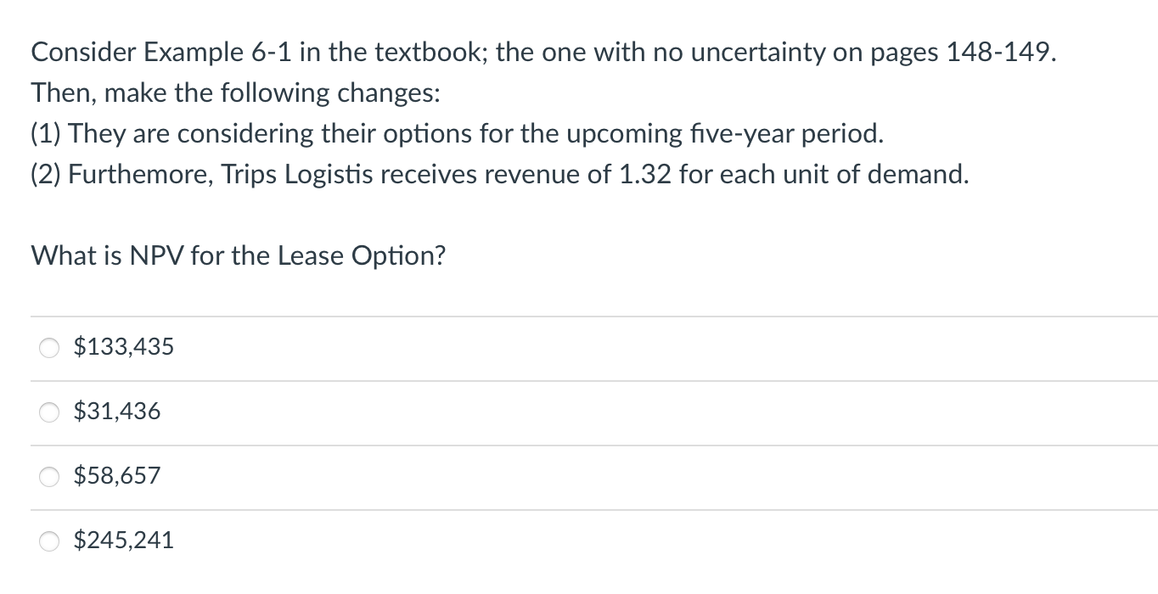Click the line mentioning five-year period
Screen dimensions: 1158x594
coord(457,132)
